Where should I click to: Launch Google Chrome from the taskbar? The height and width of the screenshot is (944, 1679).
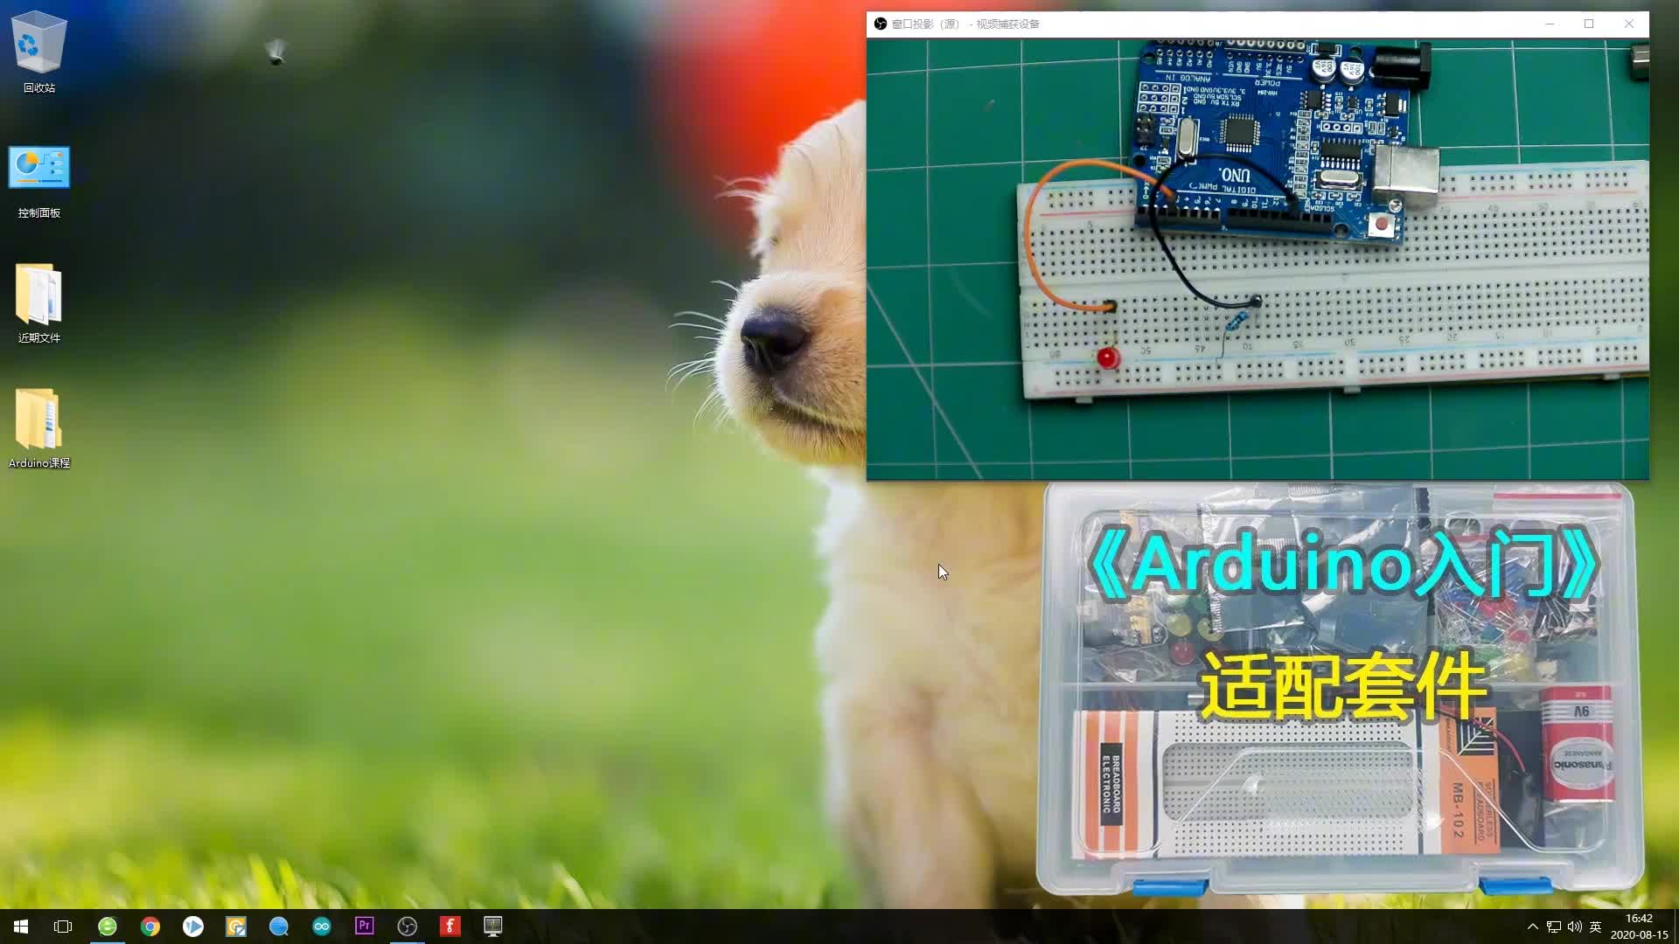point(150,927)
